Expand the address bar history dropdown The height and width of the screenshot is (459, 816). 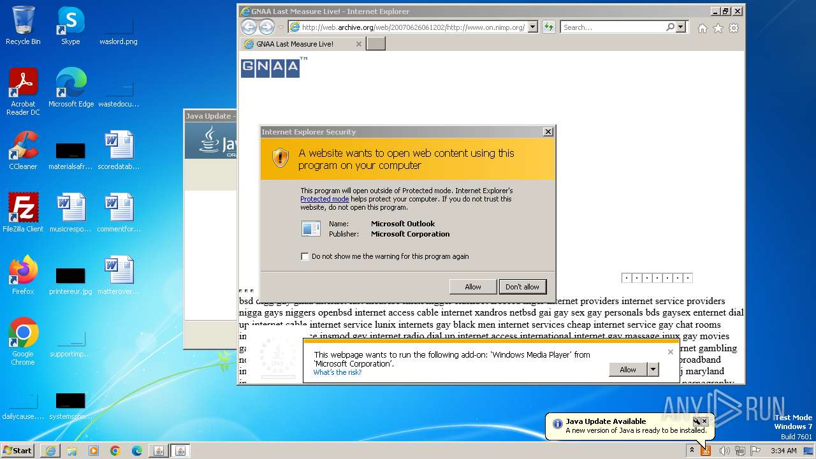pyautogui.click(x=532, y=27)
